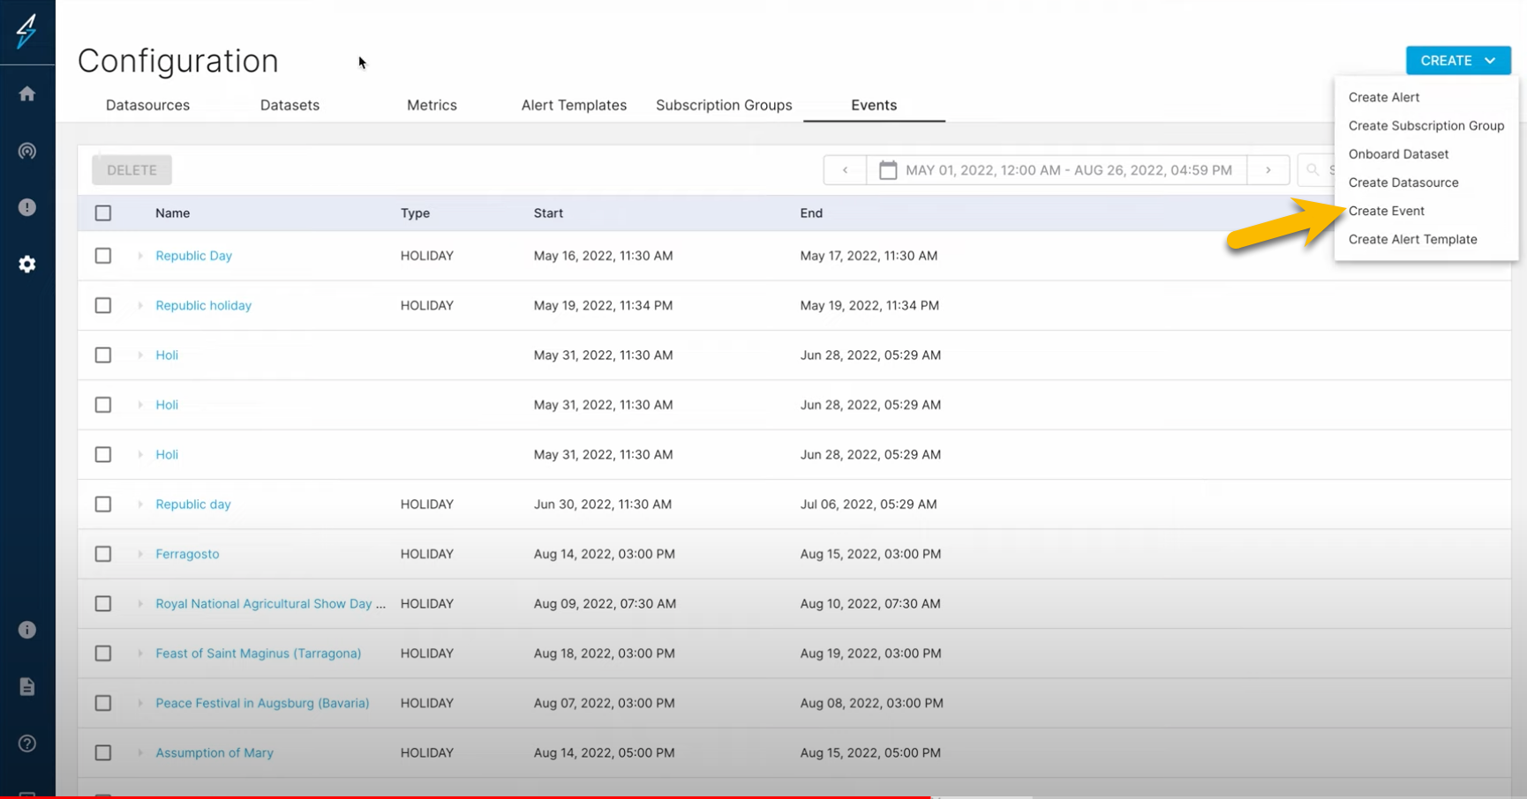Choose Create Alert from menu
This screenshot has width=1527, height=799.
[x=1383, y=97]
